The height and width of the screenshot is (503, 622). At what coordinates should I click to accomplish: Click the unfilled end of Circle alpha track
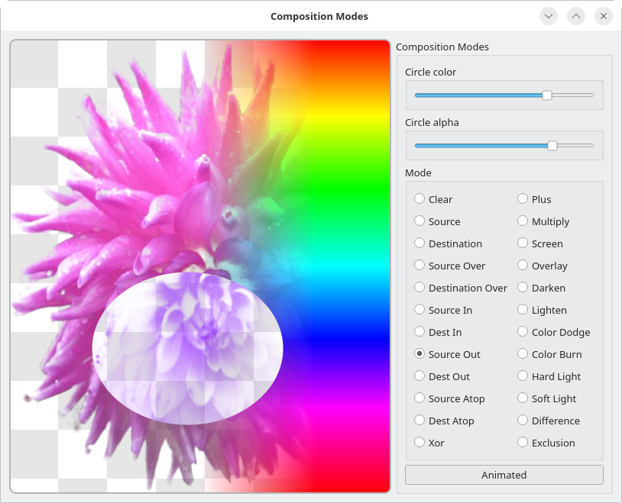coord(575,146)
